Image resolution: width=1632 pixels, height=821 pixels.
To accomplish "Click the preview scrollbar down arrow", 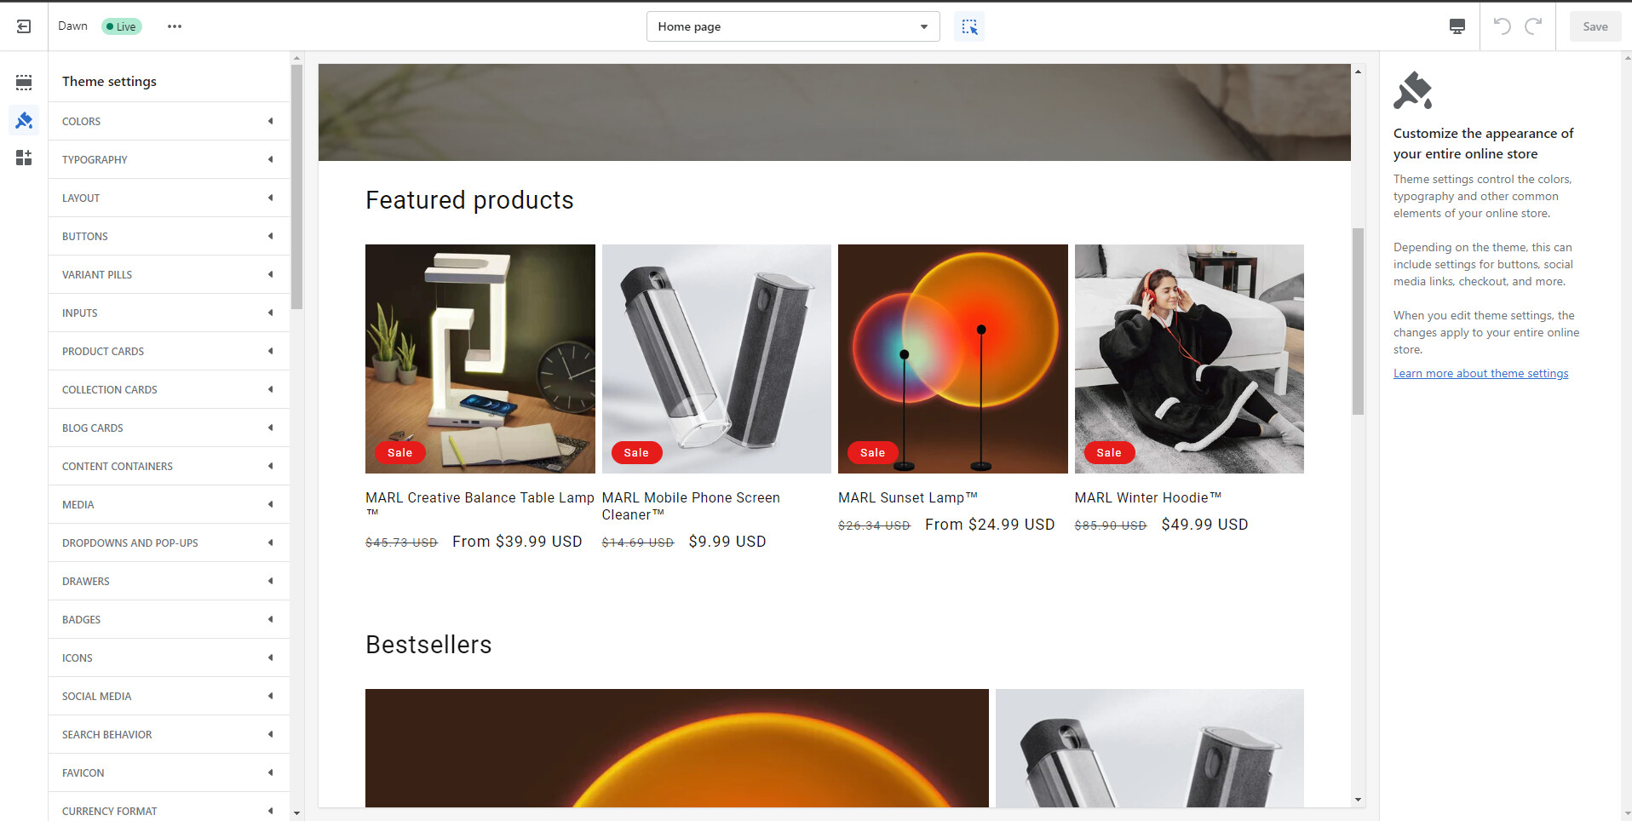I will point(1358,800).
